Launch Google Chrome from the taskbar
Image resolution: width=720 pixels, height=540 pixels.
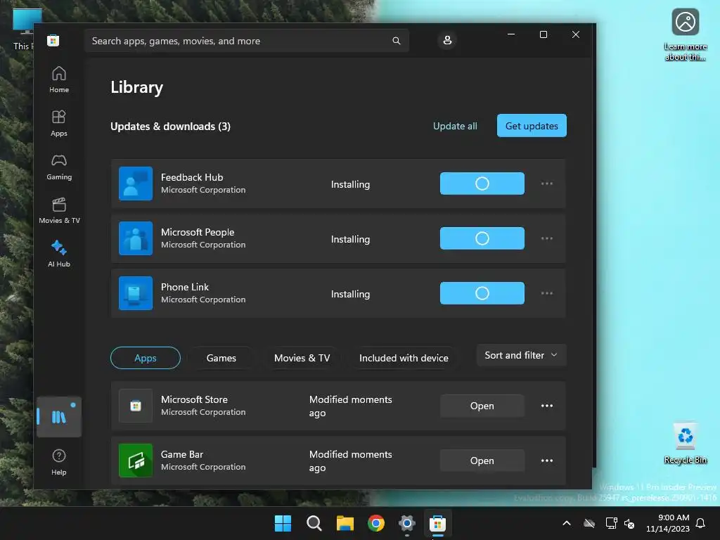[376, 523]
